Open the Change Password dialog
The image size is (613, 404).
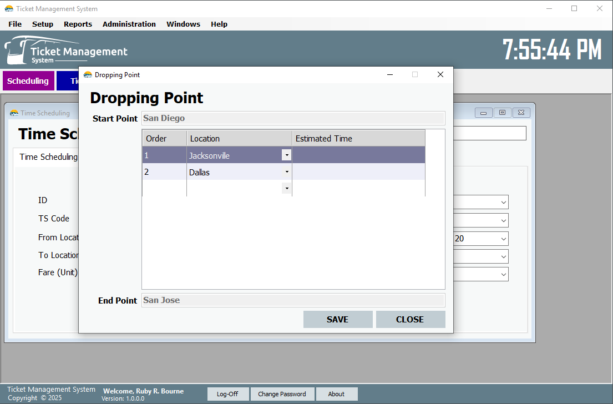(282, 393)
